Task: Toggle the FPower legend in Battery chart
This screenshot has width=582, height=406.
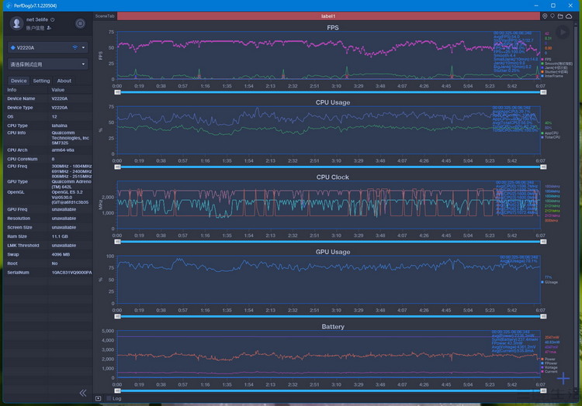Action: click(549, 363)
